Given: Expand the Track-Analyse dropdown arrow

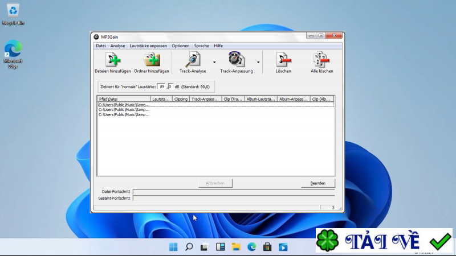Looking at the screenshot, I should tap(214, 62).
